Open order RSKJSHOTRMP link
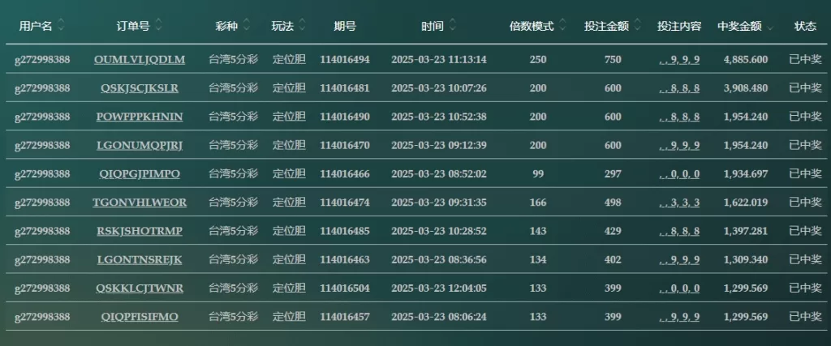Viewport: 831px width, 346px height. tap(140, 231)
